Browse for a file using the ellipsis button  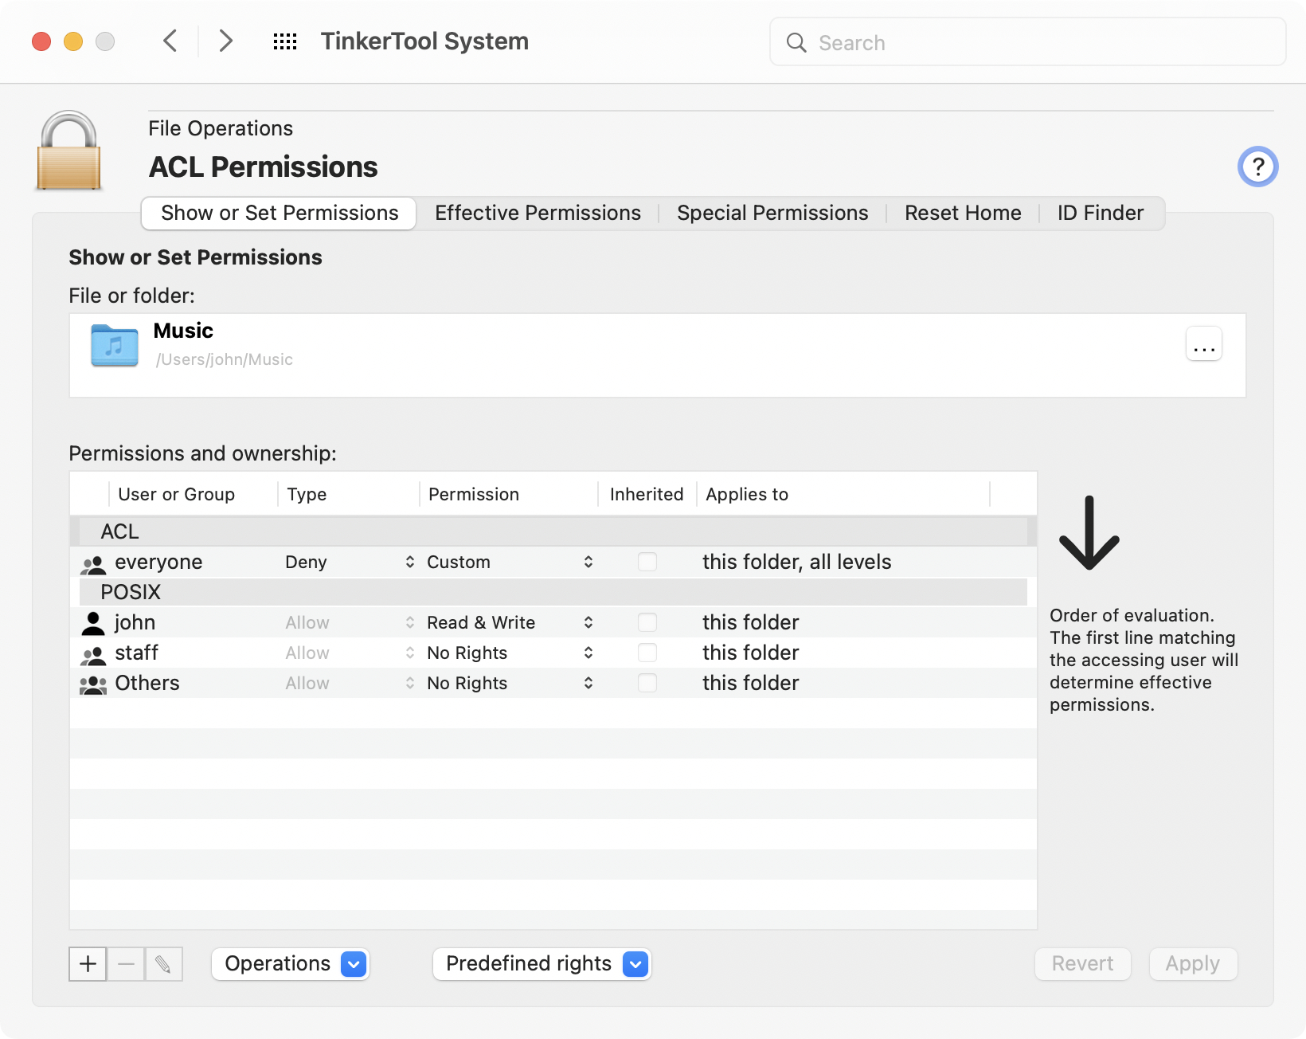1203,343
